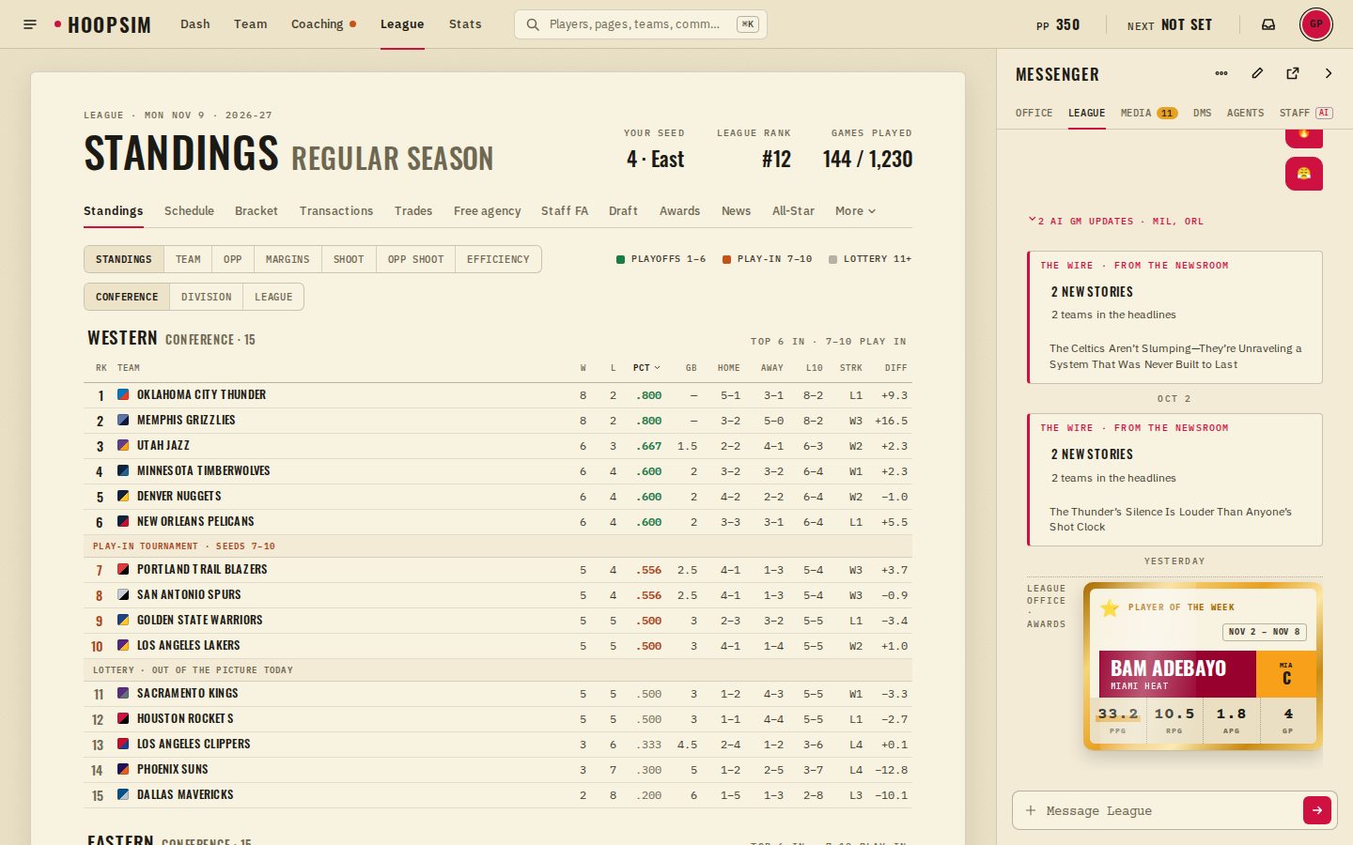Open the GP profile avatar

pyautogui.click(x=1315, y=24)
